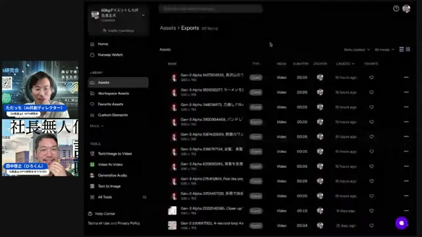
Task: Launch Generative Audio tool
Action: pos(112,176)
